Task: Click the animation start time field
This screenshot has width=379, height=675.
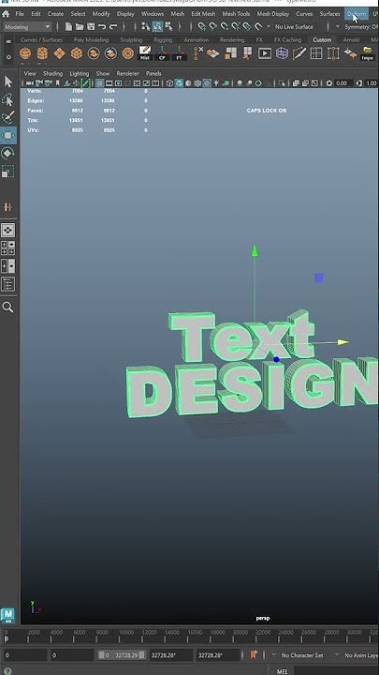Action: click(23, 655)
